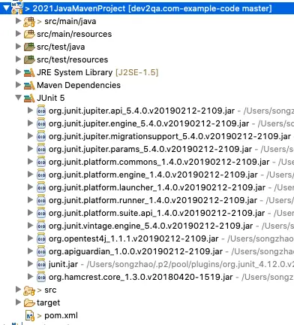Select the JUnit 5 label

pyautogui.click(x=50, y=98)
